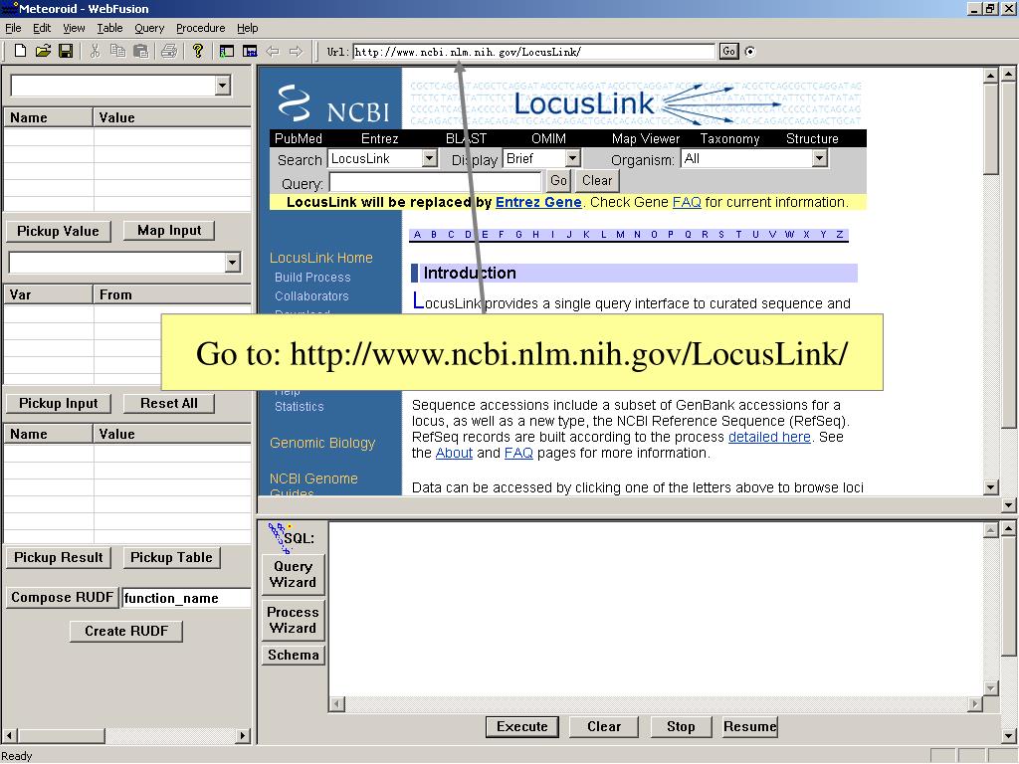Screen dimensions: 1019x764
Task: Open the File menu
Action: pyautogui.click(x=13, y=28)
